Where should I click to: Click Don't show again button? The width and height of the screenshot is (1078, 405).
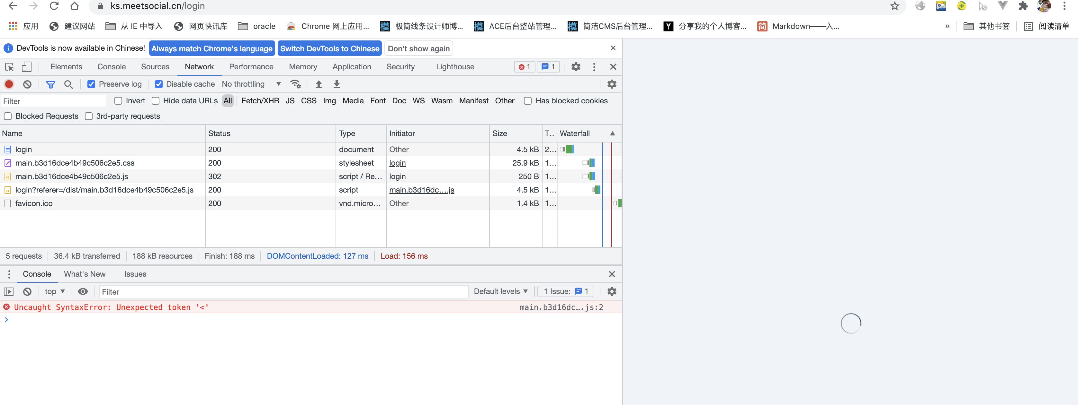click(x=418, y=48)
